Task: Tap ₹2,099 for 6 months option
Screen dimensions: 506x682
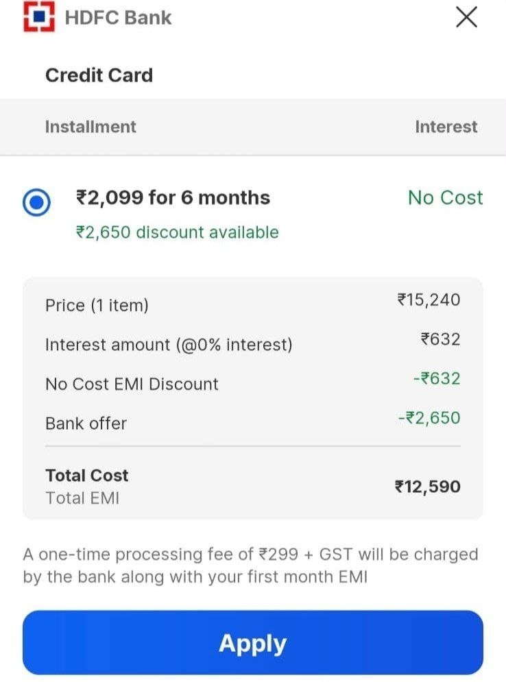Action: pos(173,198)
